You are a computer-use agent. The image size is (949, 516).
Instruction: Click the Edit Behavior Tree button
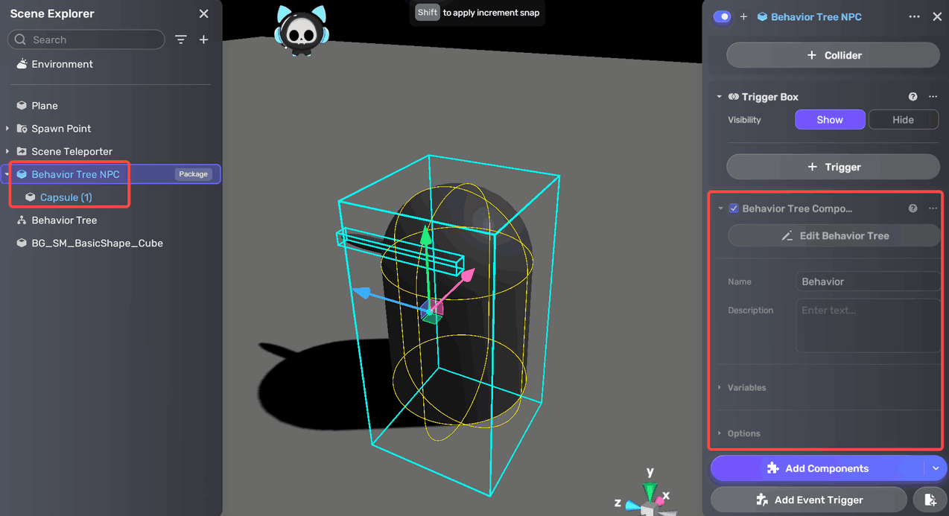point(834,236)
